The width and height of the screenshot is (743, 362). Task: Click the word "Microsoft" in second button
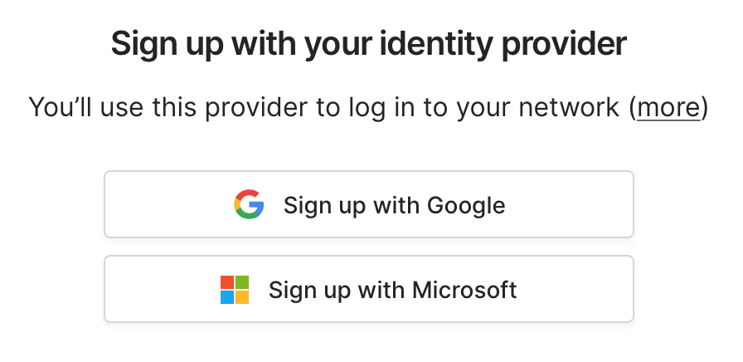pyautogui.click(x=464, y=290)
